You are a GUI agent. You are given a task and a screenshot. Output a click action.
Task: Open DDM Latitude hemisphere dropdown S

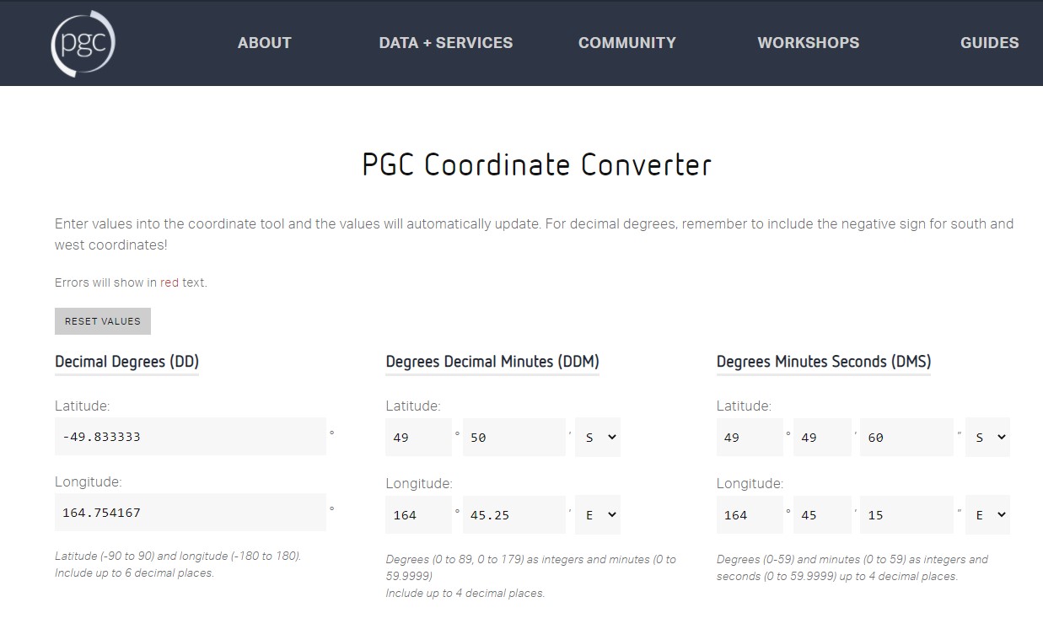click(x=598, y=438)
